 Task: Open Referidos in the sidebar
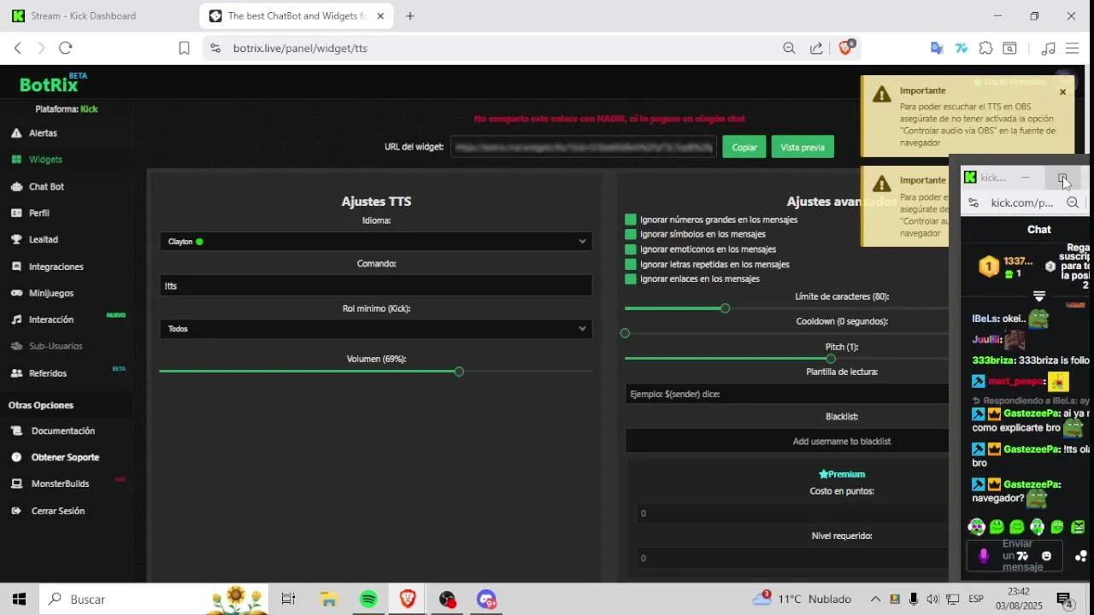coord(38,373)
